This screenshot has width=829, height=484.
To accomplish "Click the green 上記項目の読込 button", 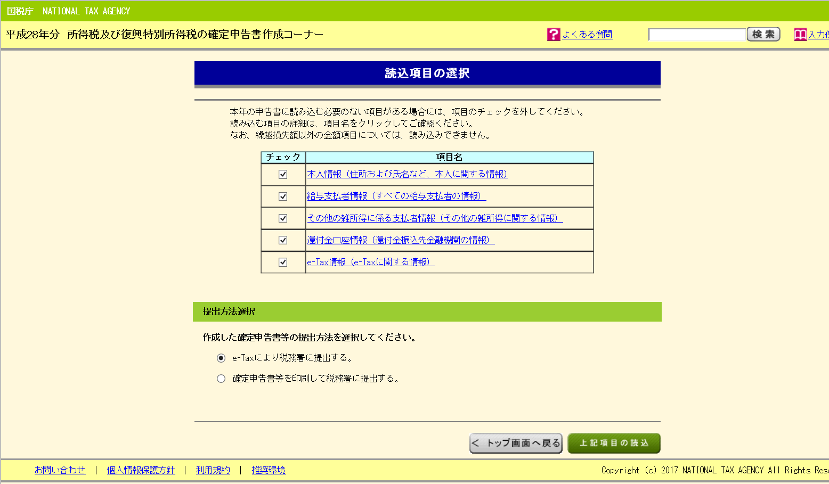I will tap(614, 443).
